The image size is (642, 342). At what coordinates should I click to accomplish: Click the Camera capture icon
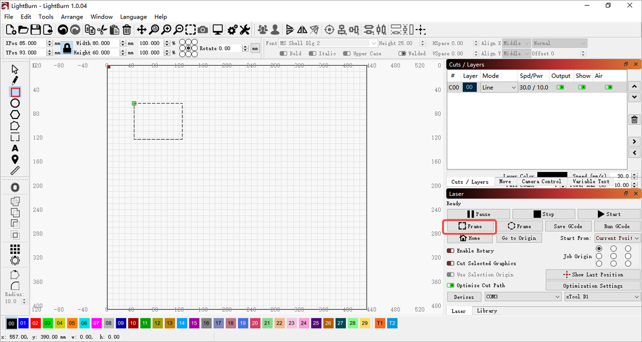203,30
